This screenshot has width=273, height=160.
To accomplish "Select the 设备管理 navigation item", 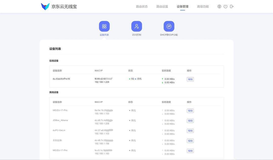I will click(182, 6).
